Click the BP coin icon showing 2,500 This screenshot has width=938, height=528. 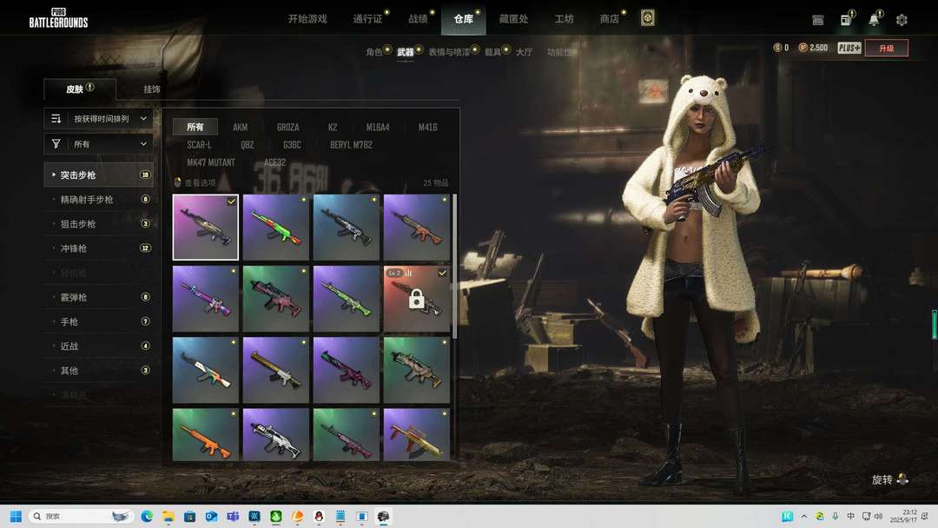[803, 47]
